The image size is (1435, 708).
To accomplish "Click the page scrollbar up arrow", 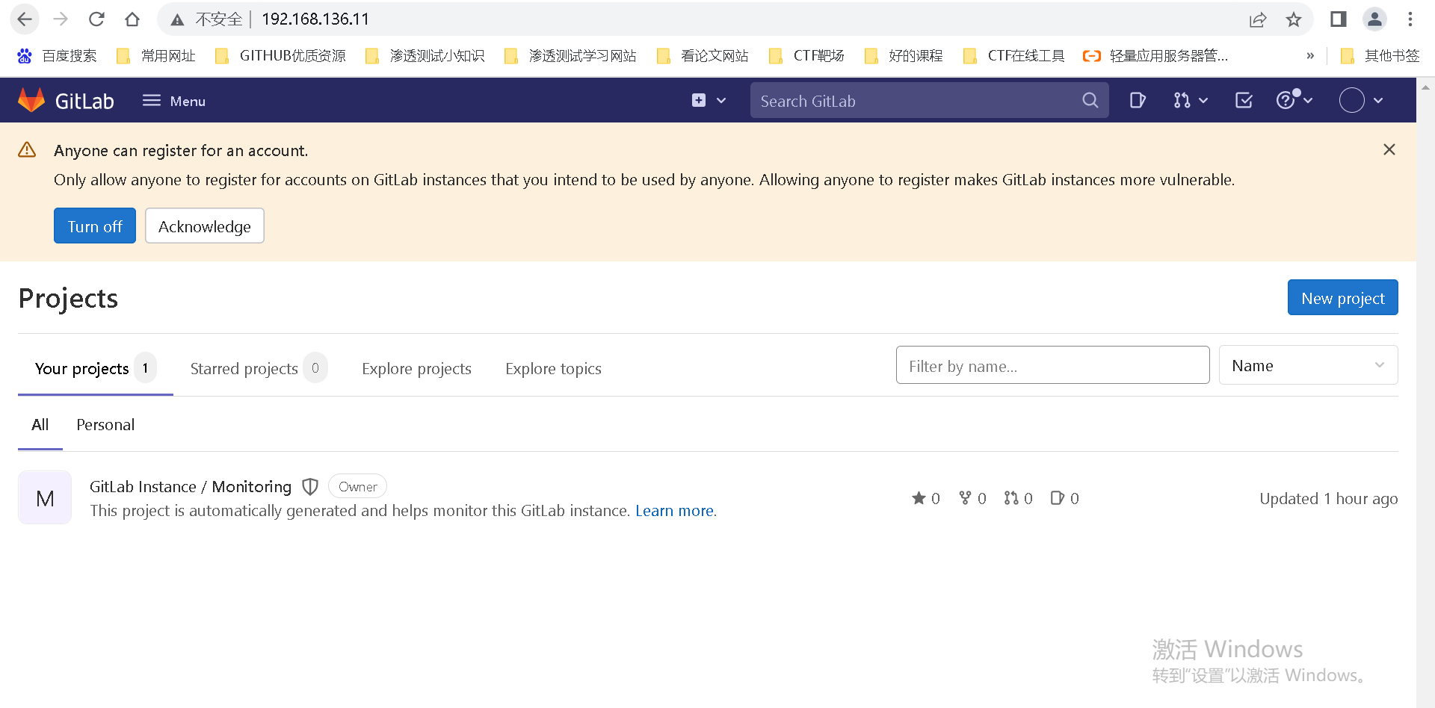I will [x=1425, y=87].
